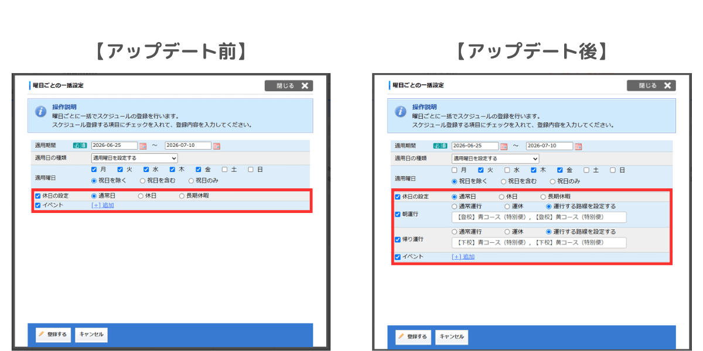Click 朝運行 route field with 【登校】青コース
Screen dimensions: 703x351
[539, 217]
